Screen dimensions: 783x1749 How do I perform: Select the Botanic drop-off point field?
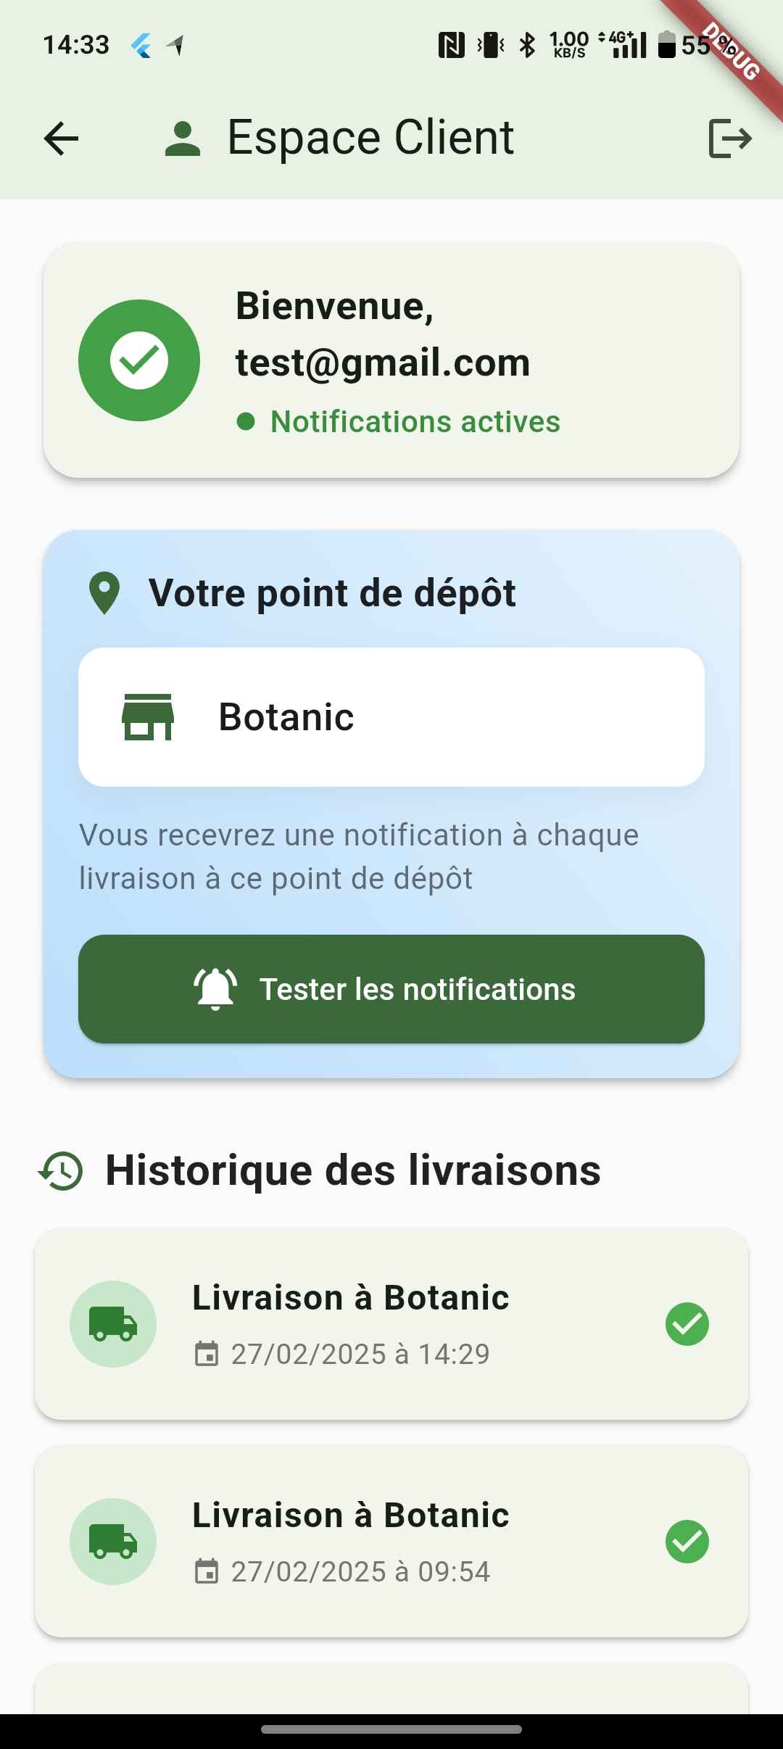click(391, 717)
